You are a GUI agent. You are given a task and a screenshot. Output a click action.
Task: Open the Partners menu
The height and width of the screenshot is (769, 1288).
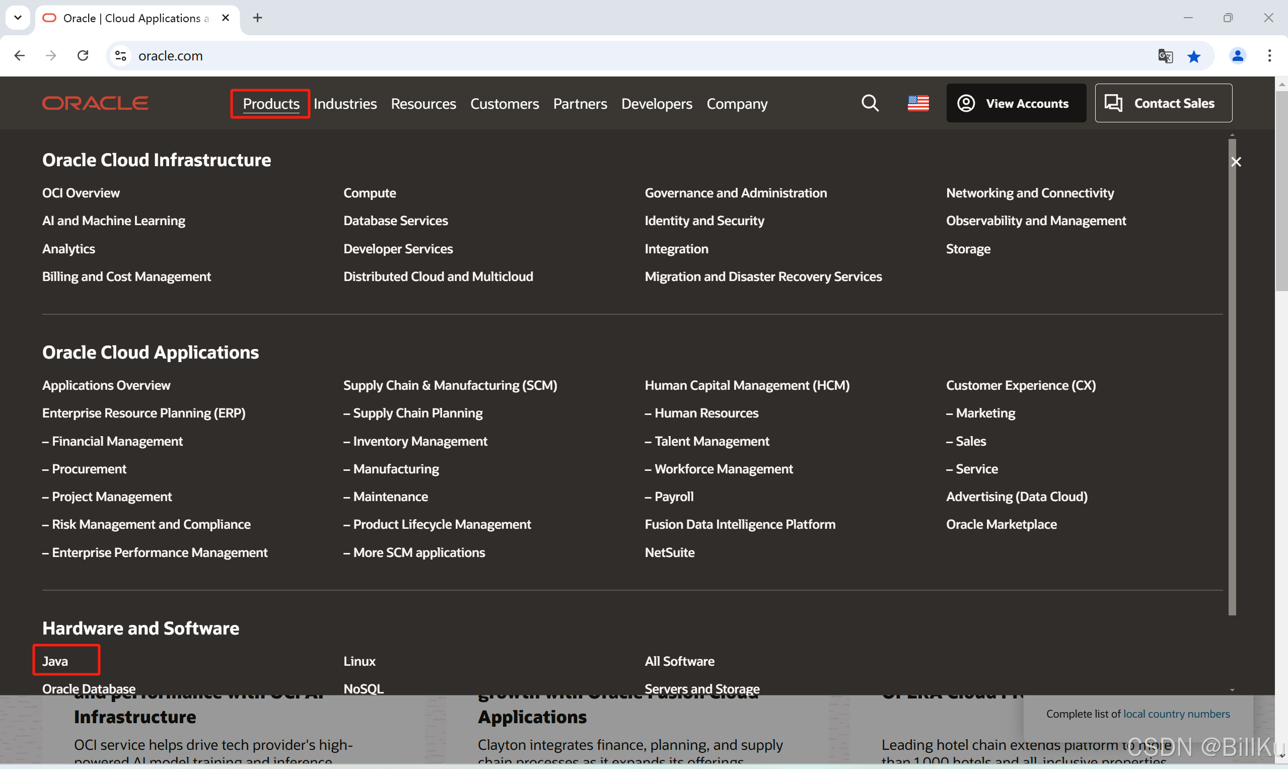pyautogui.click(x=580, y=104)
